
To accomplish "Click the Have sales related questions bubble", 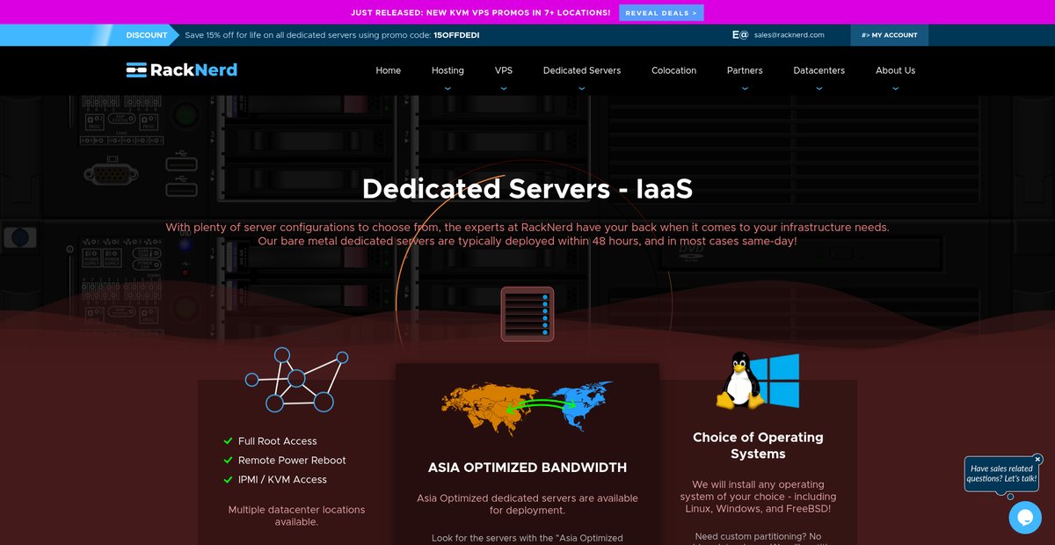I will 1001,474.
